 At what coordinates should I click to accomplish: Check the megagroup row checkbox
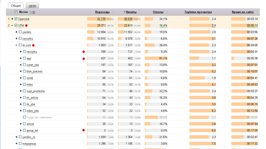point(20,144)
